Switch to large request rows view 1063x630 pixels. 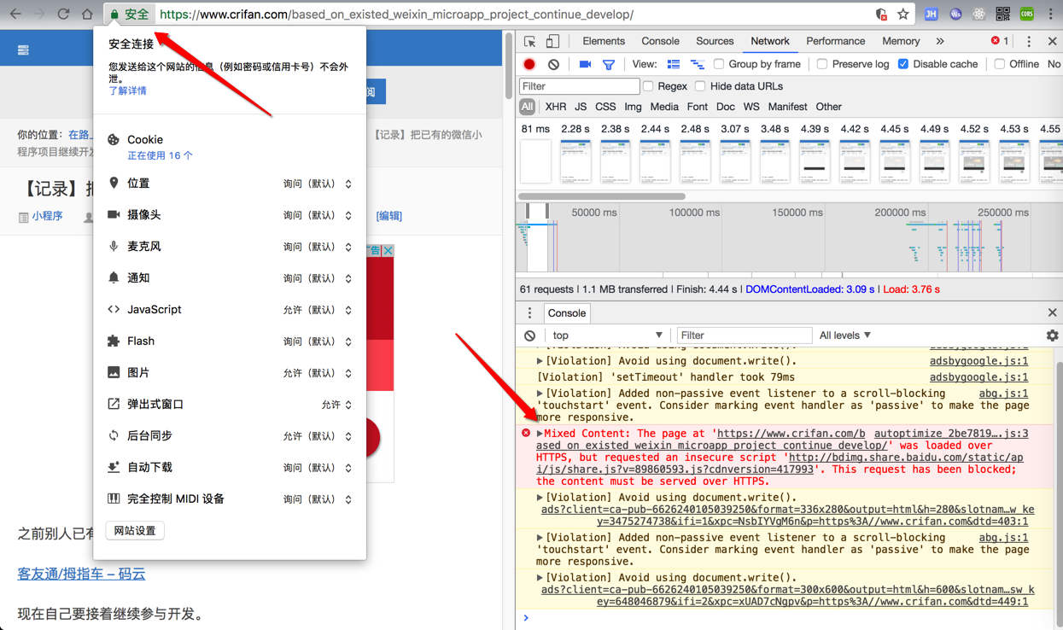[x=674, y=64]
